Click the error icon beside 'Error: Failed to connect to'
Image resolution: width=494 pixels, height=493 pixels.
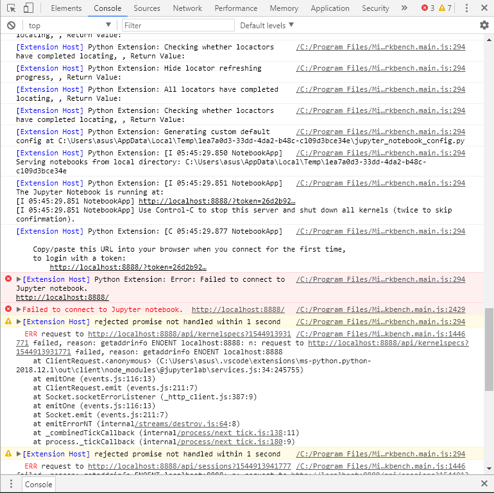click(8, 279)
